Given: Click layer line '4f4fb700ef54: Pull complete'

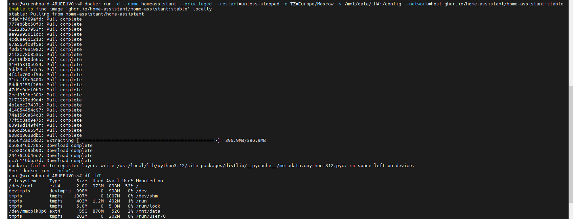Looking at the screenshot, I should [45, 75].
